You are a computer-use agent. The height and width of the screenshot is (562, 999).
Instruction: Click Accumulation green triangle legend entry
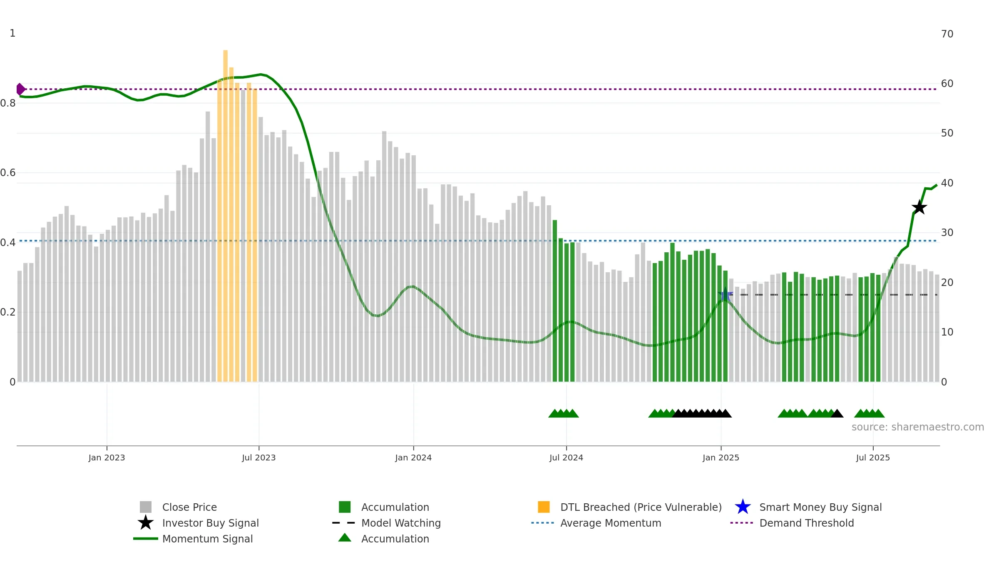(x=384, y=539)
